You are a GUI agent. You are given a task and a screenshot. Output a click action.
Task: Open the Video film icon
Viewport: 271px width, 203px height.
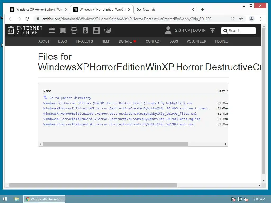(x=74, y=30)
